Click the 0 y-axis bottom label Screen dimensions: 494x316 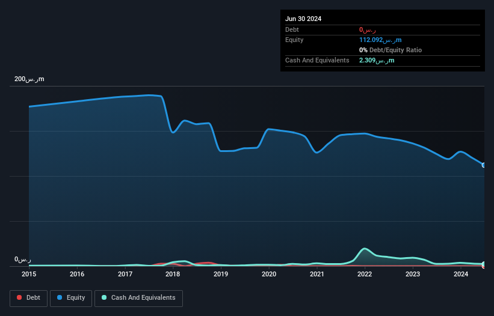pos(23,260)
